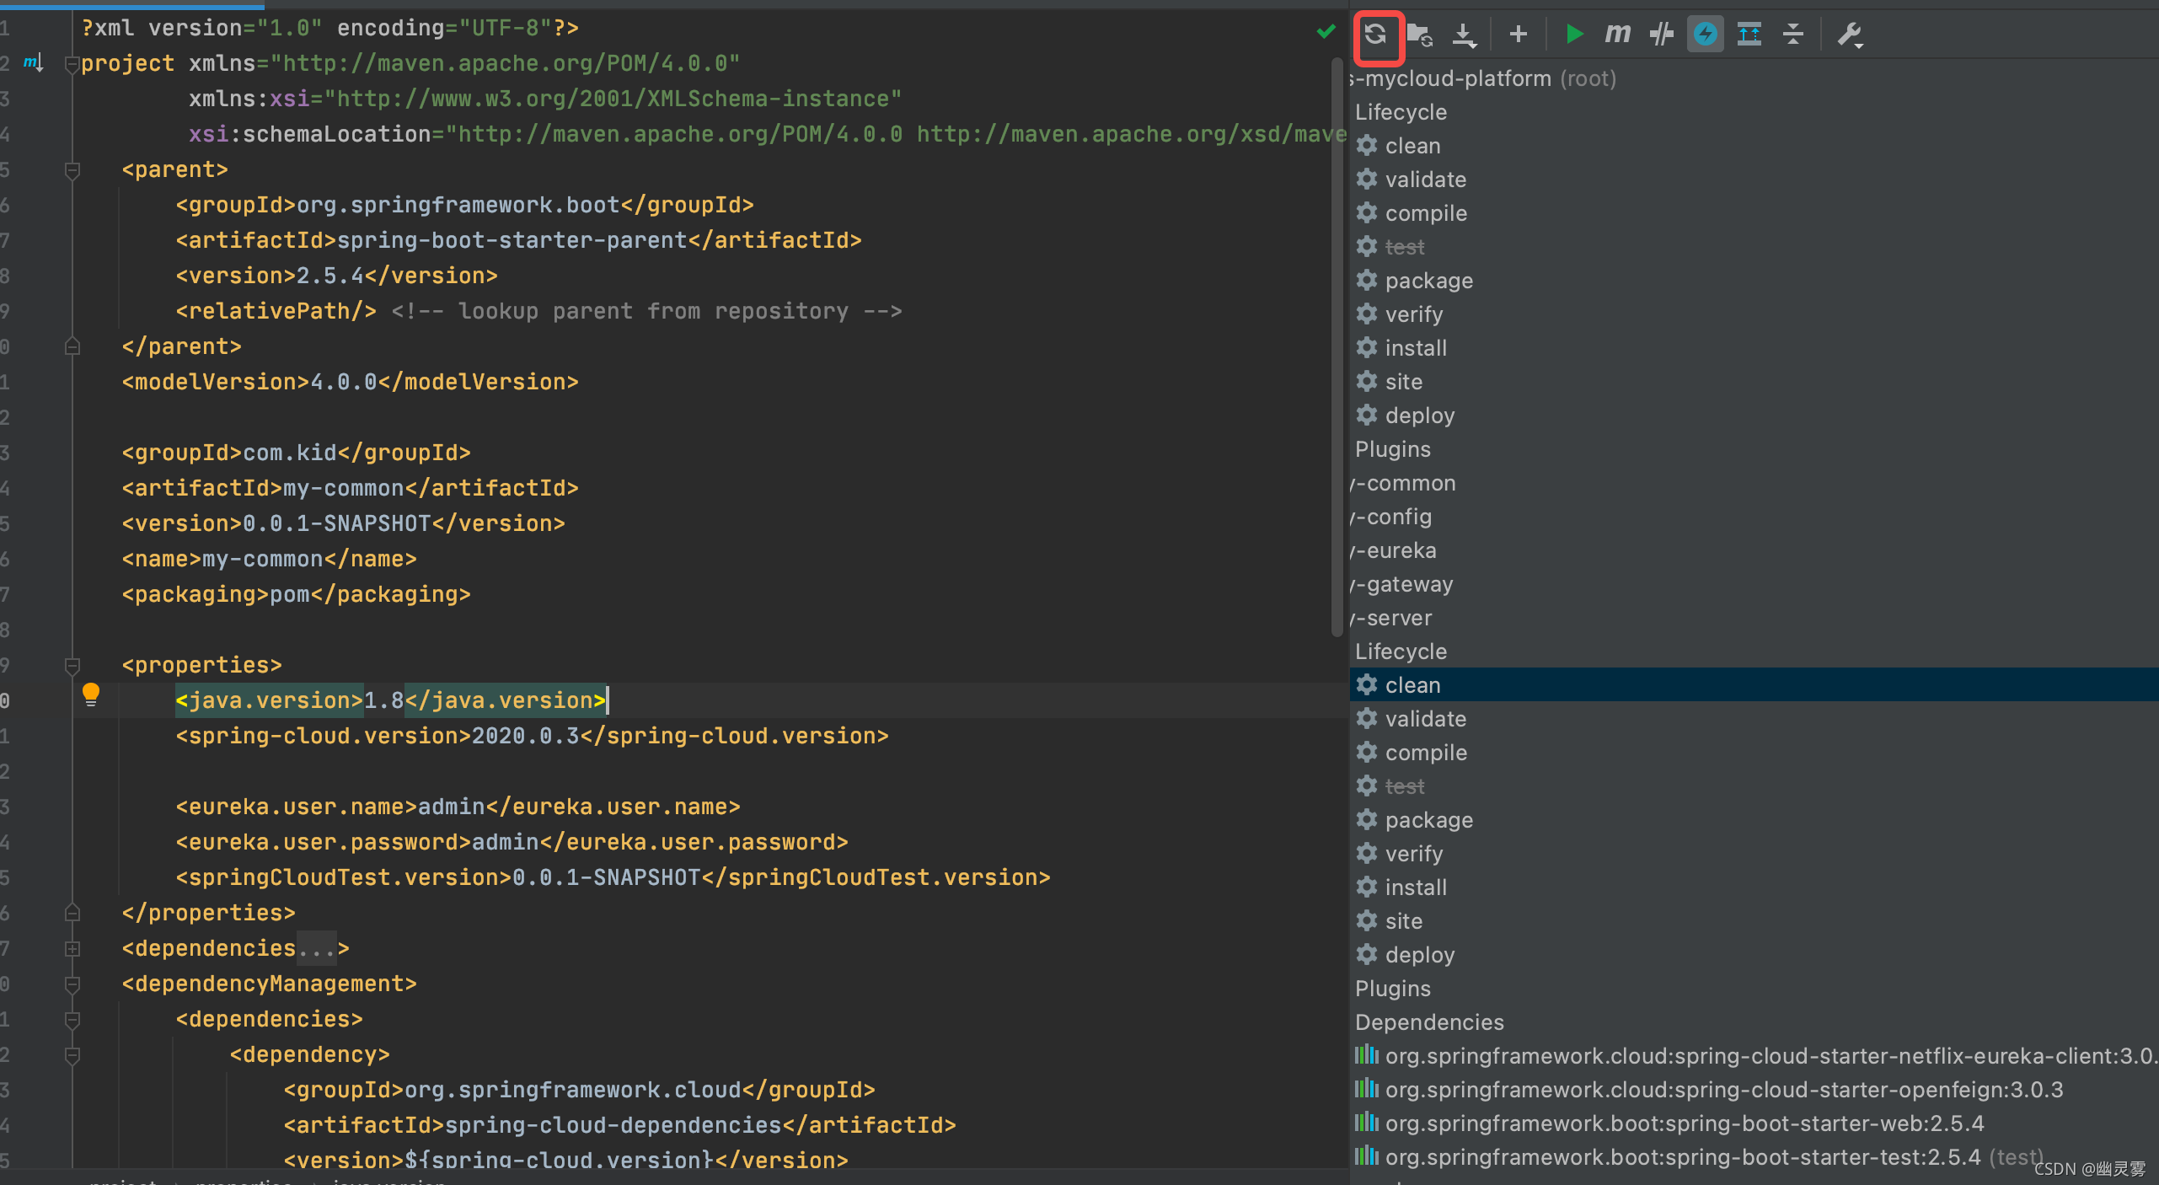Collapse the properties block using gutter fold marker
The width and height of the screenshot is (2159, 1185).
pos(72,665)
